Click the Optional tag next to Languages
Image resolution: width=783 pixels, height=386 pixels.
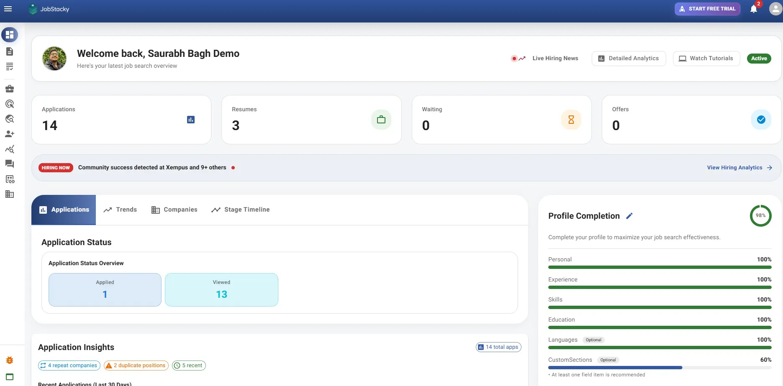tap(593, 340)
